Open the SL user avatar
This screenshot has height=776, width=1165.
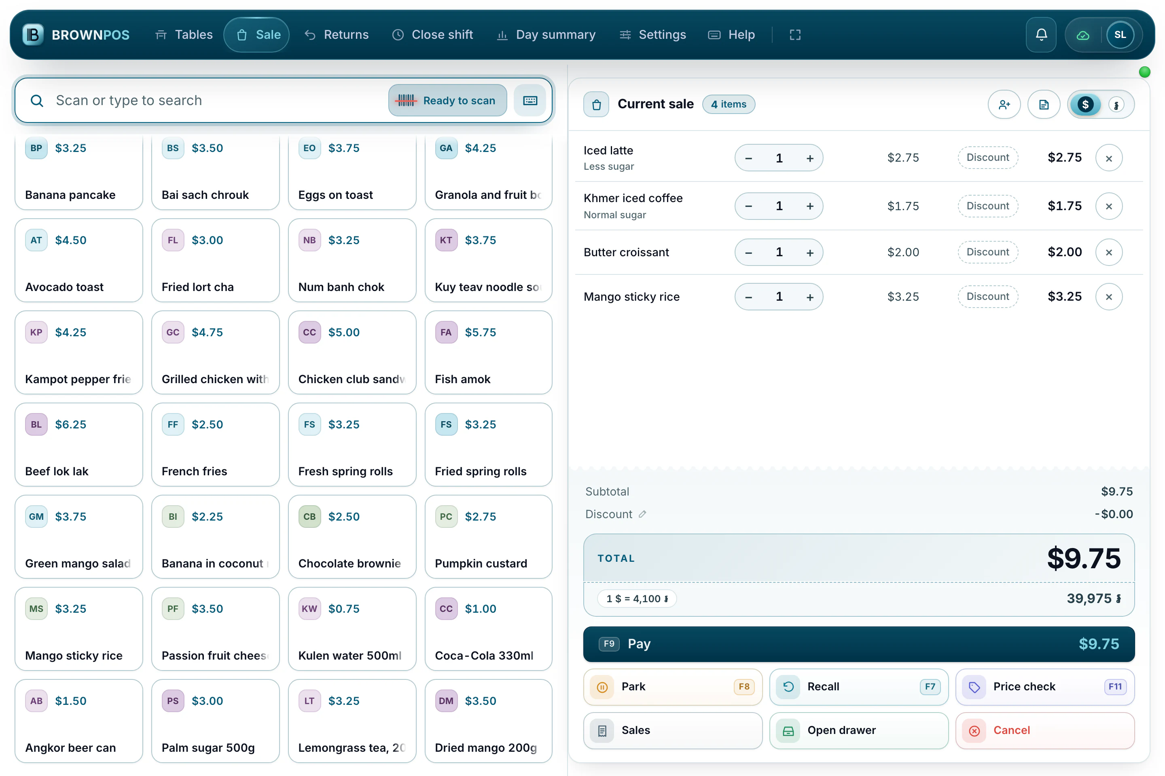coord(1120,35)
